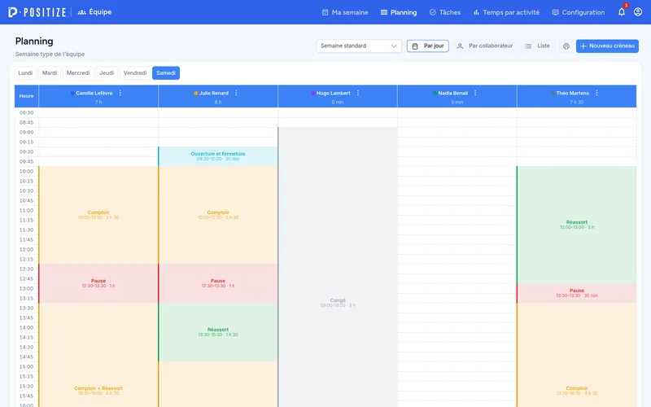Click Nadia Benali column header name
651x407 pixels.
point(453,93)
